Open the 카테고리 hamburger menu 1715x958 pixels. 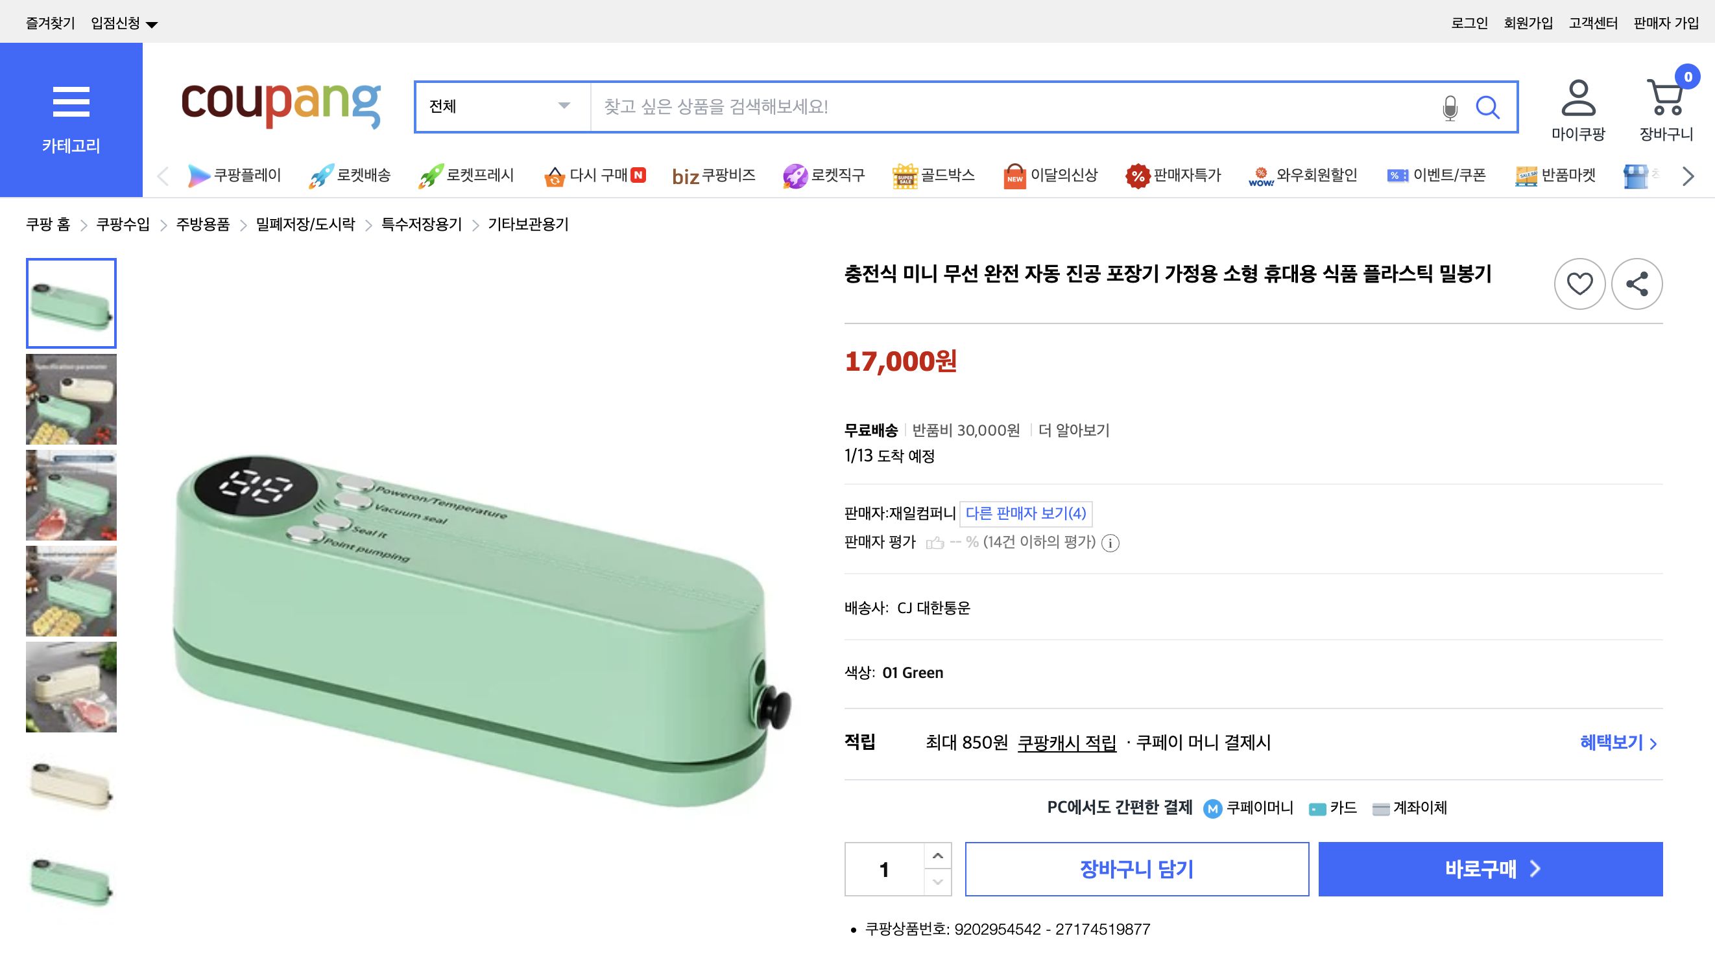pos(71,103)
